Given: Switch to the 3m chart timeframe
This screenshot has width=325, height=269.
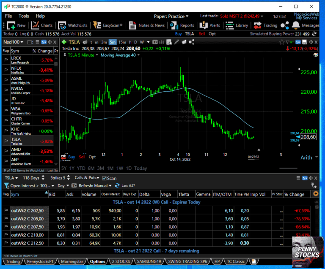Looking at the screenshot, I should pyautogui.click(x=104, y=42).
